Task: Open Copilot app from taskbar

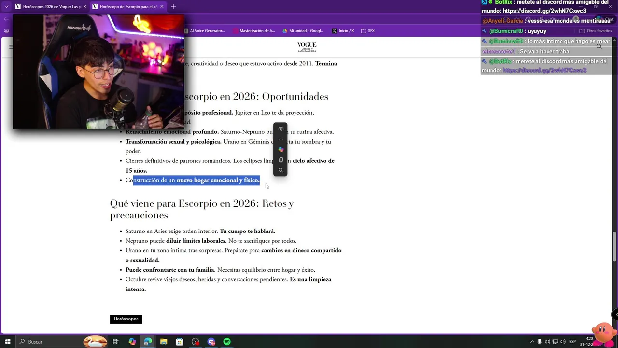Action: pos(132,342)
